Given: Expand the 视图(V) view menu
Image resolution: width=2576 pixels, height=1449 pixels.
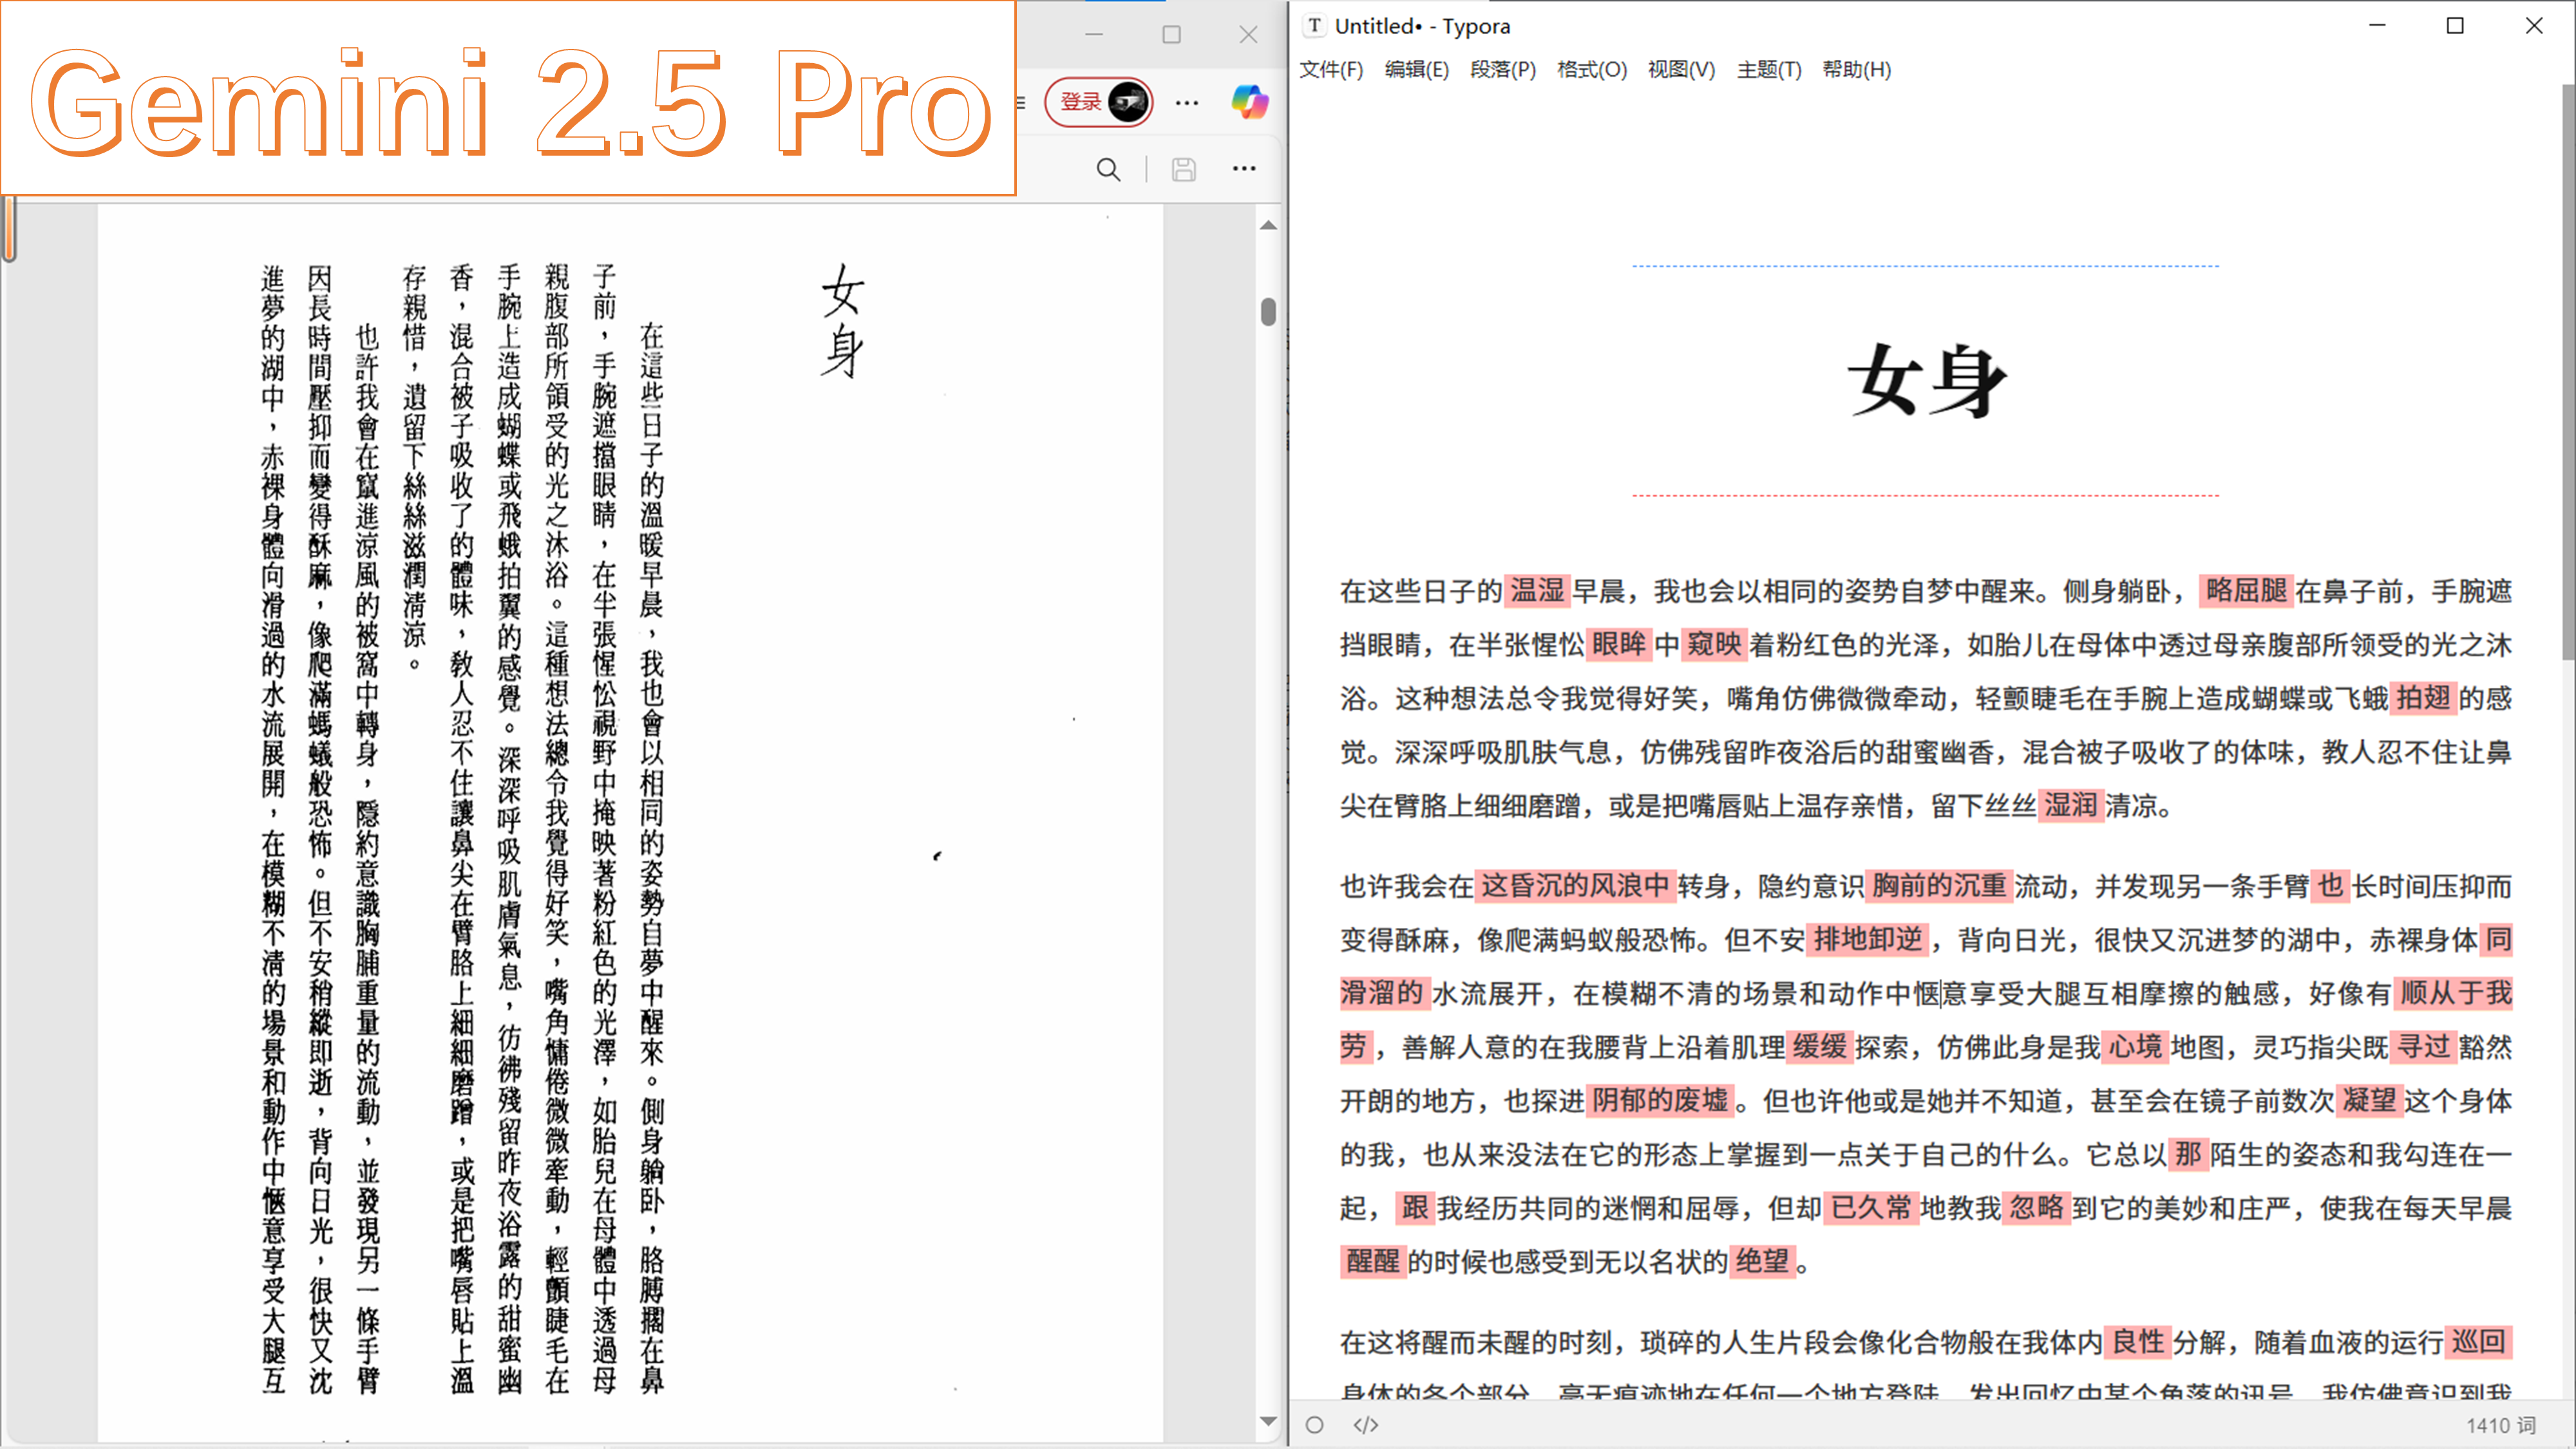Looking at the screenshot, I should coord(1681,70).
